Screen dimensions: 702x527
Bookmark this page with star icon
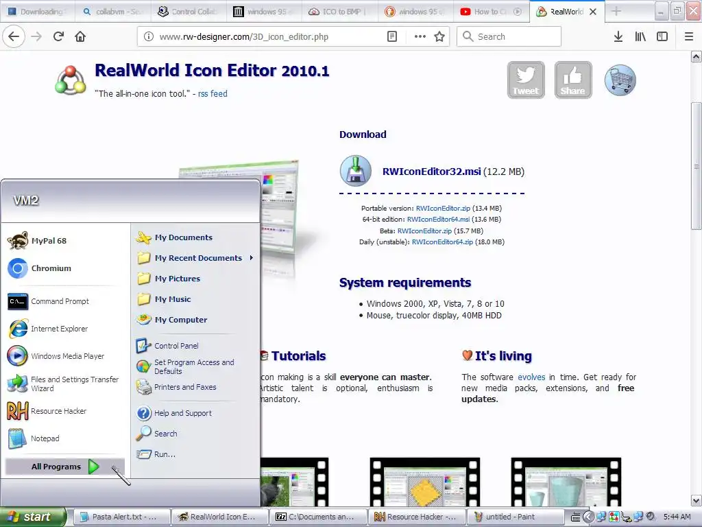439,37
